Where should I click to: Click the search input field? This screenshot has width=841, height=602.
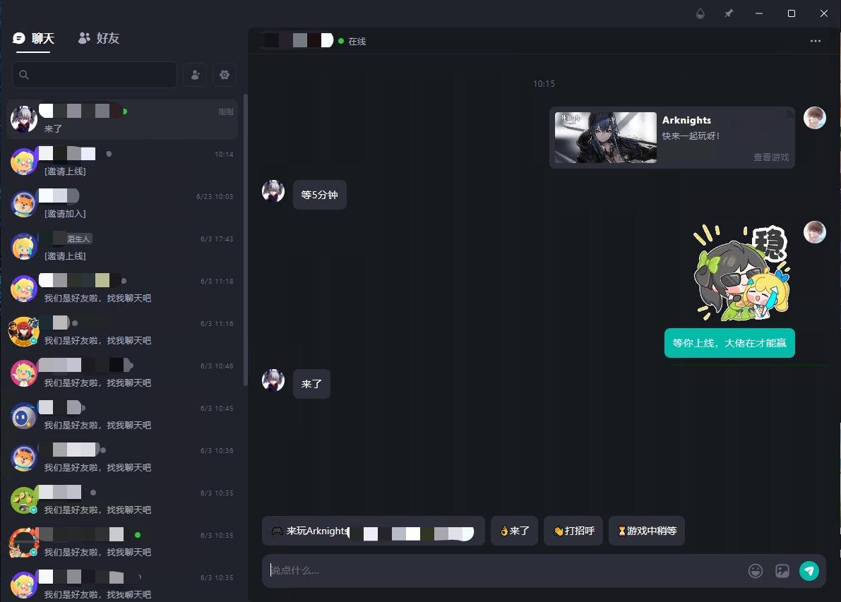coord(95,75)
